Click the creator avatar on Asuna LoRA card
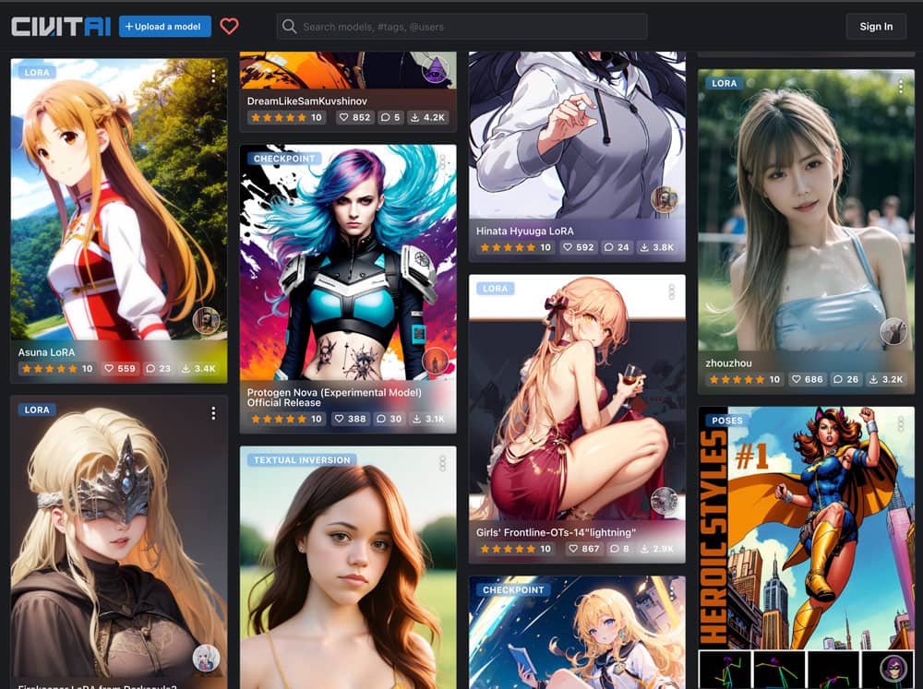The width and height of the screenshot is (923, 689). [206, 321]
